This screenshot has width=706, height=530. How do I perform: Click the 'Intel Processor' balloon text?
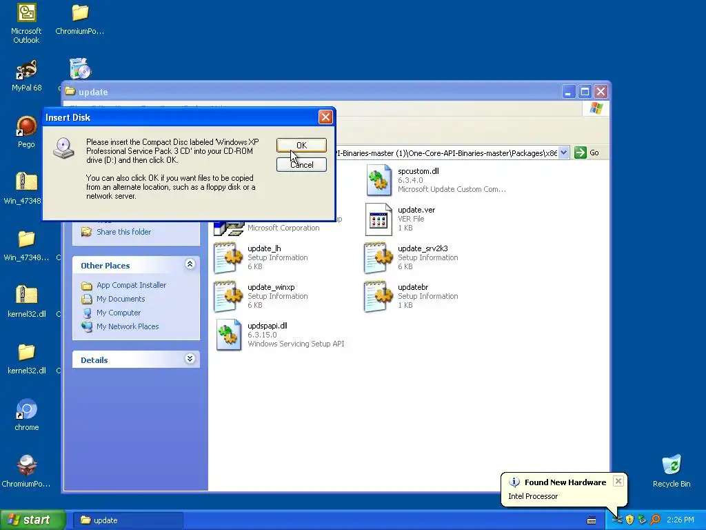pos(533,496)
